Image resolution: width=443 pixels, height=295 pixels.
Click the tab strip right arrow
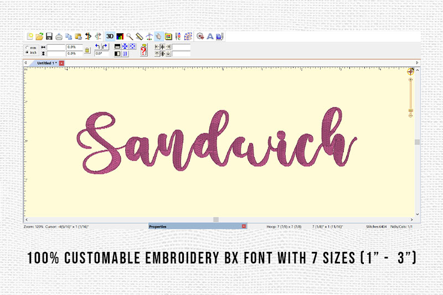coord(417,63)
